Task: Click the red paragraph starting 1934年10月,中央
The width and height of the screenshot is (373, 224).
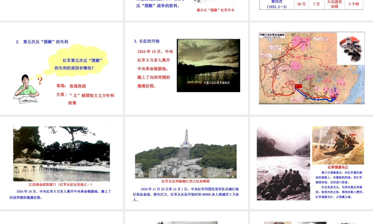Action: point(155,69)
